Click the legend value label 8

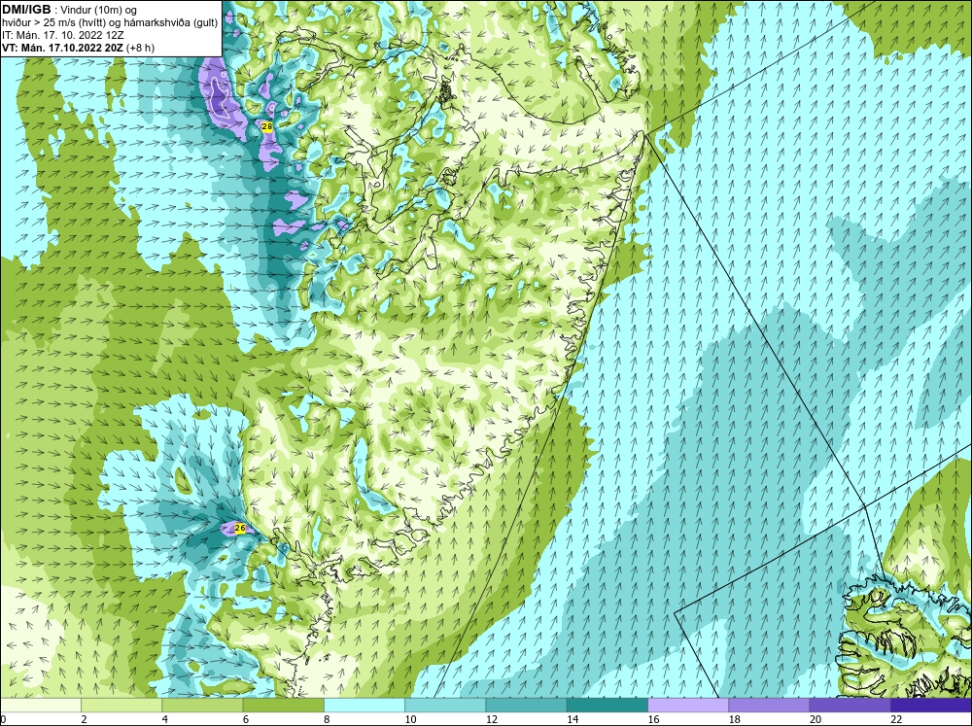tap(327, 719)
